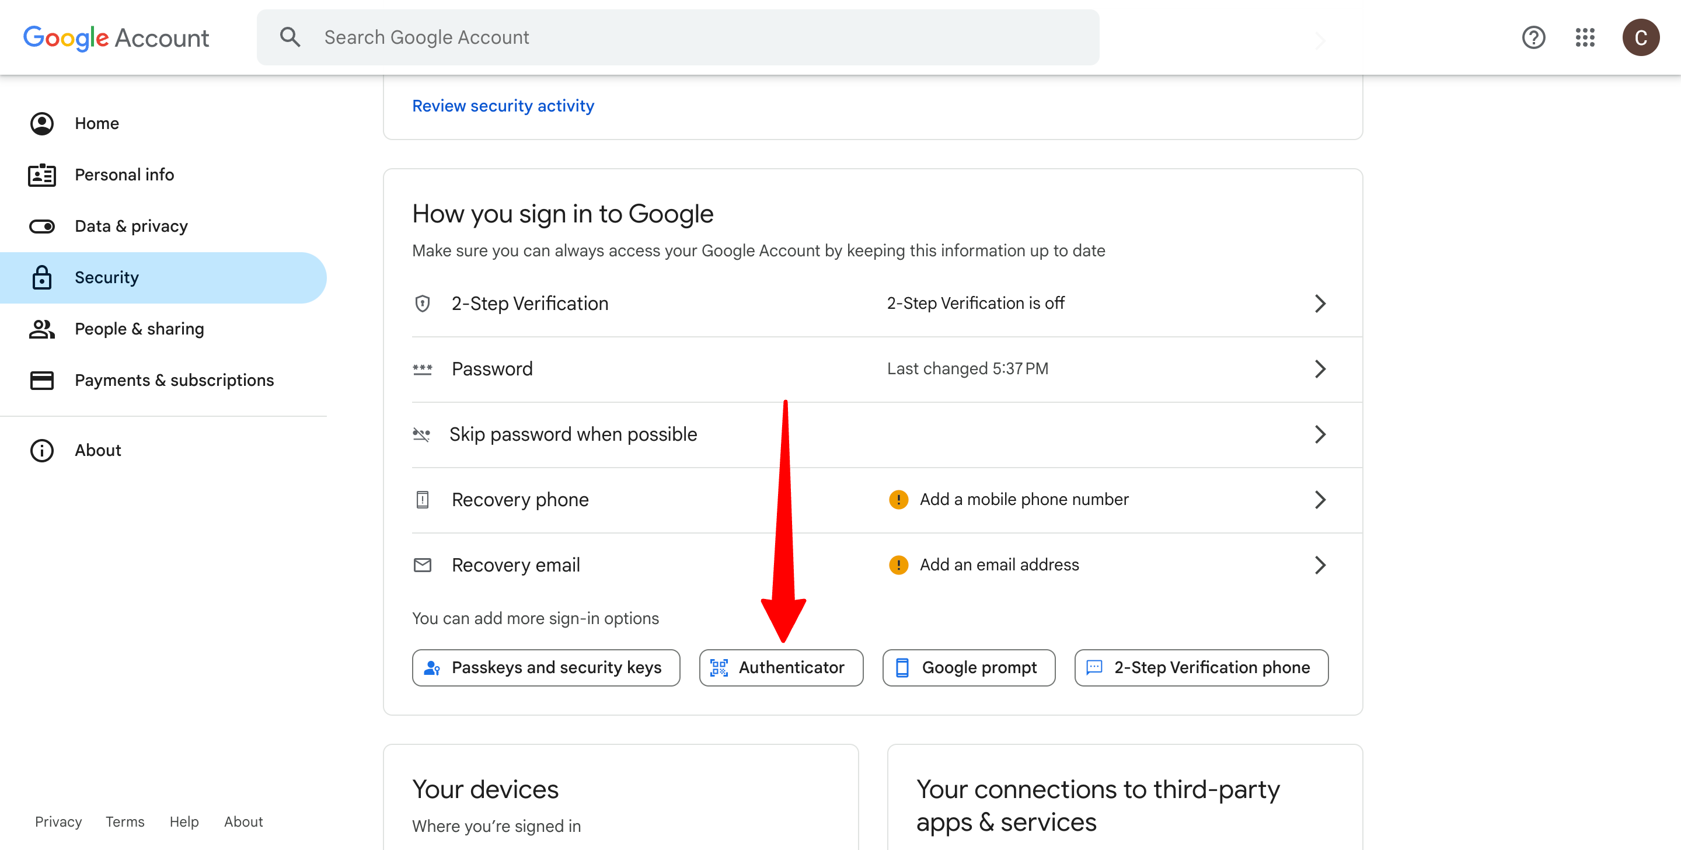Click the Payments credit card icon
Viewport: 1681px width, 850px height.
[42, 380]
